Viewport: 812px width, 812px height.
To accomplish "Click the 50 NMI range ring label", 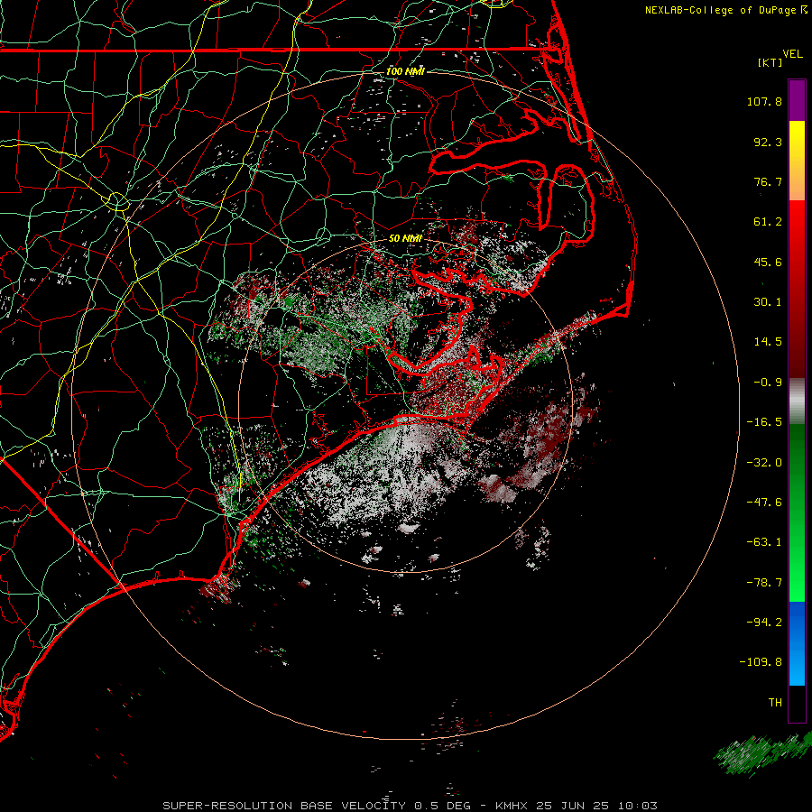I will coord(405,239).
